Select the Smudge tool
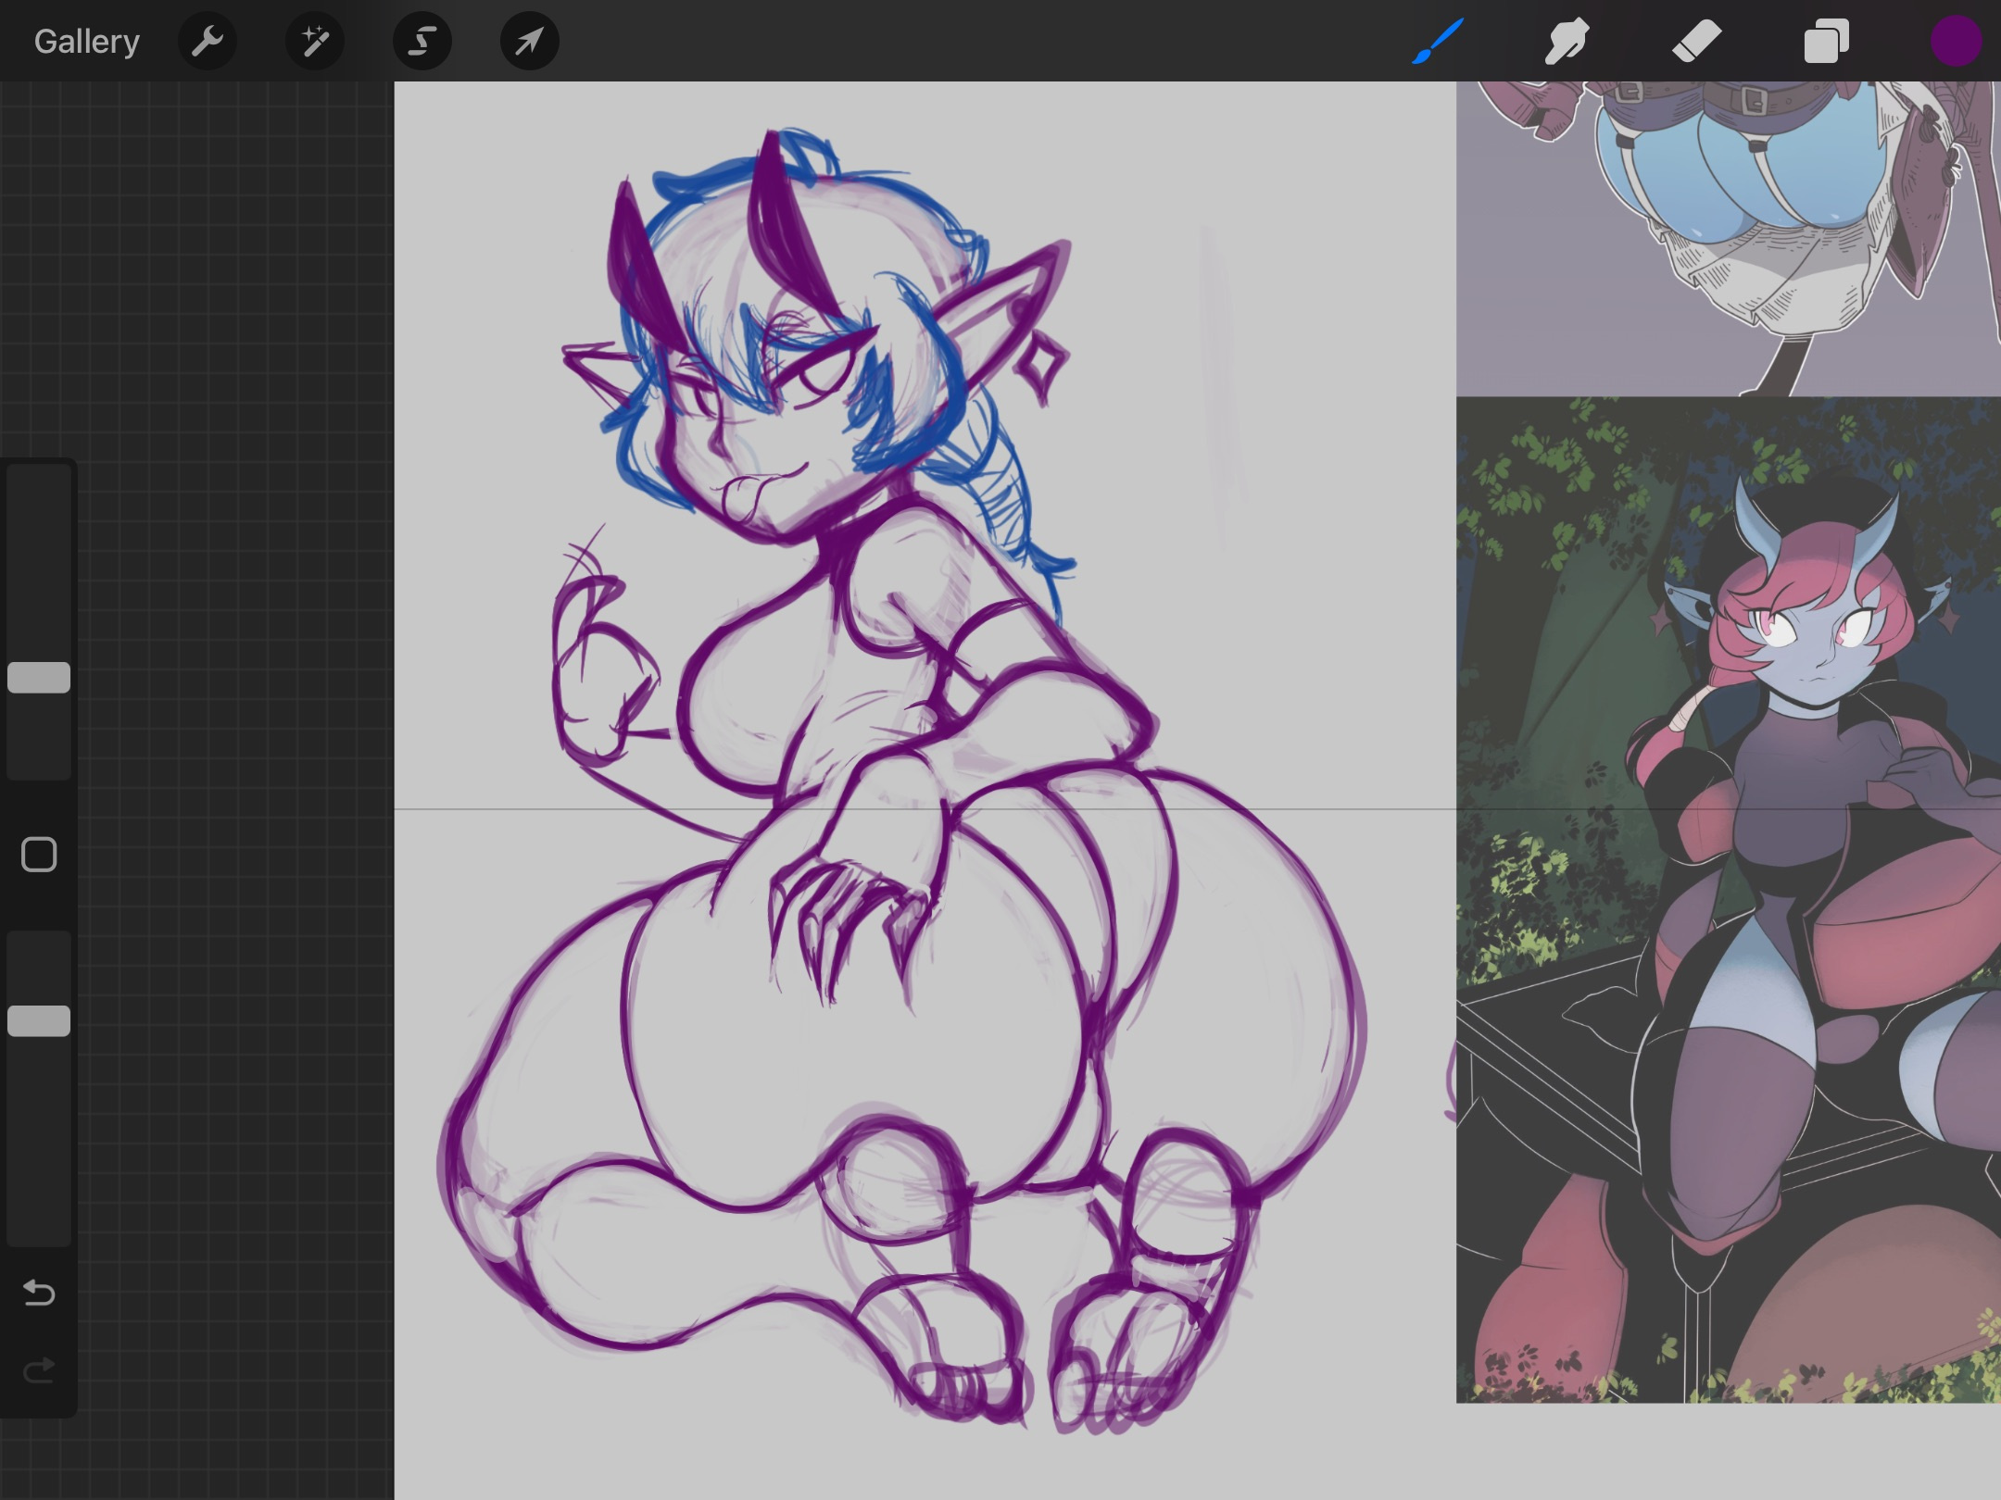The image size is (2001, 1500). pyautogui.click(x=1567, y=42)
